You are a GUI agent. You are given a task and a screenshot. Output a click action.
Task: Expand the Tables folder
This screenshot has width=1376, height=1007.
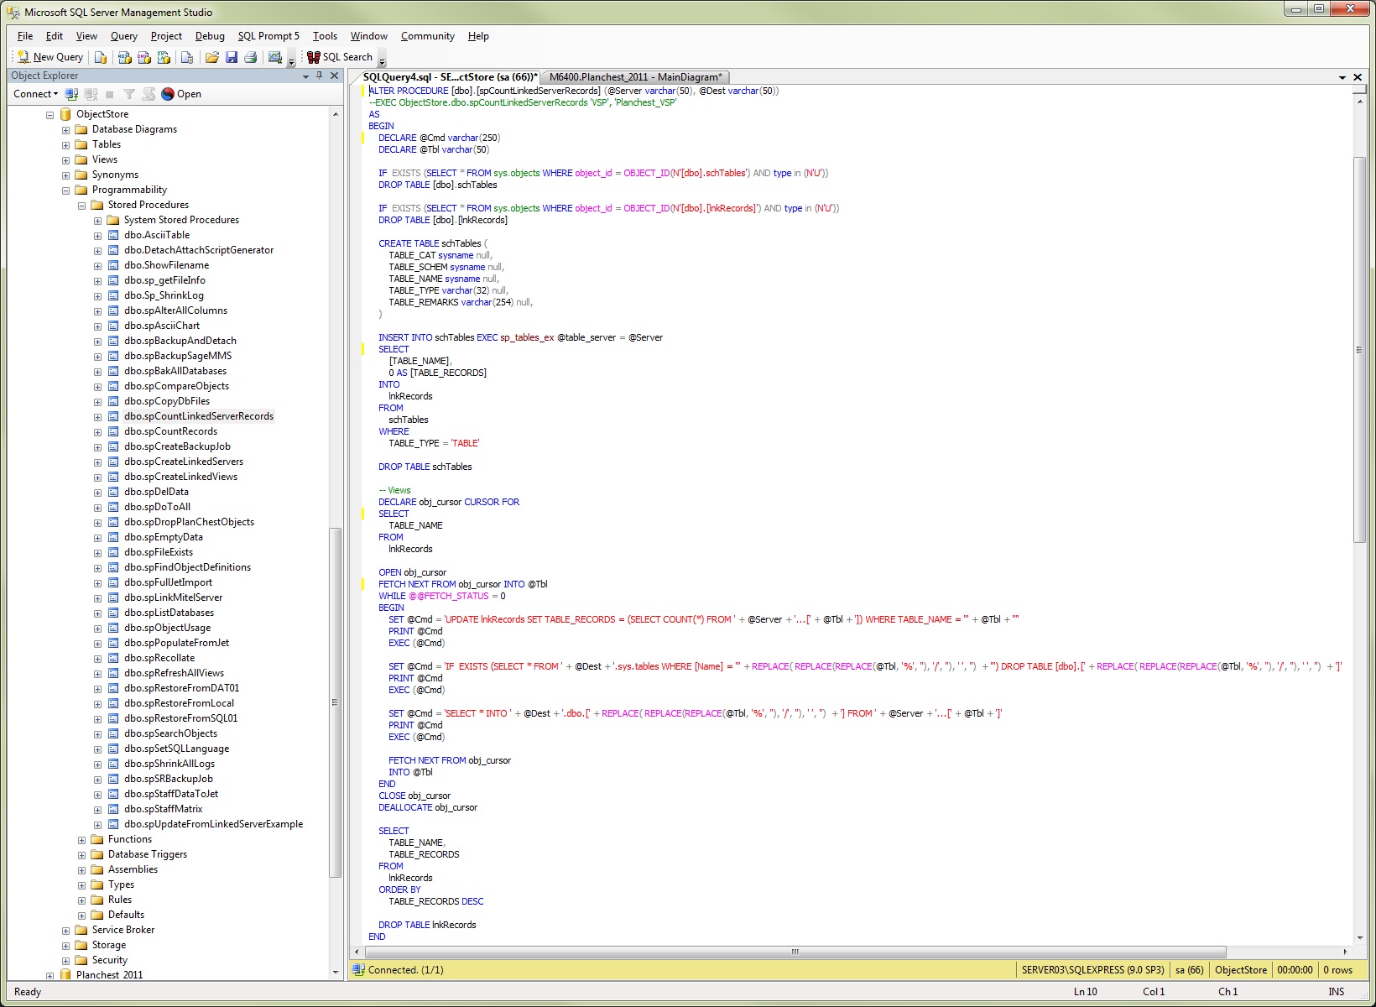tap(65, 145)
